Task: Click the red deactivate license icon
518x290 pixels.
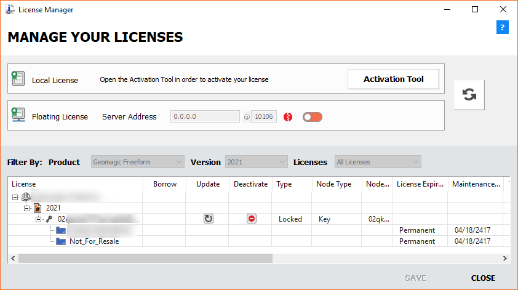Action: point(251,219)
